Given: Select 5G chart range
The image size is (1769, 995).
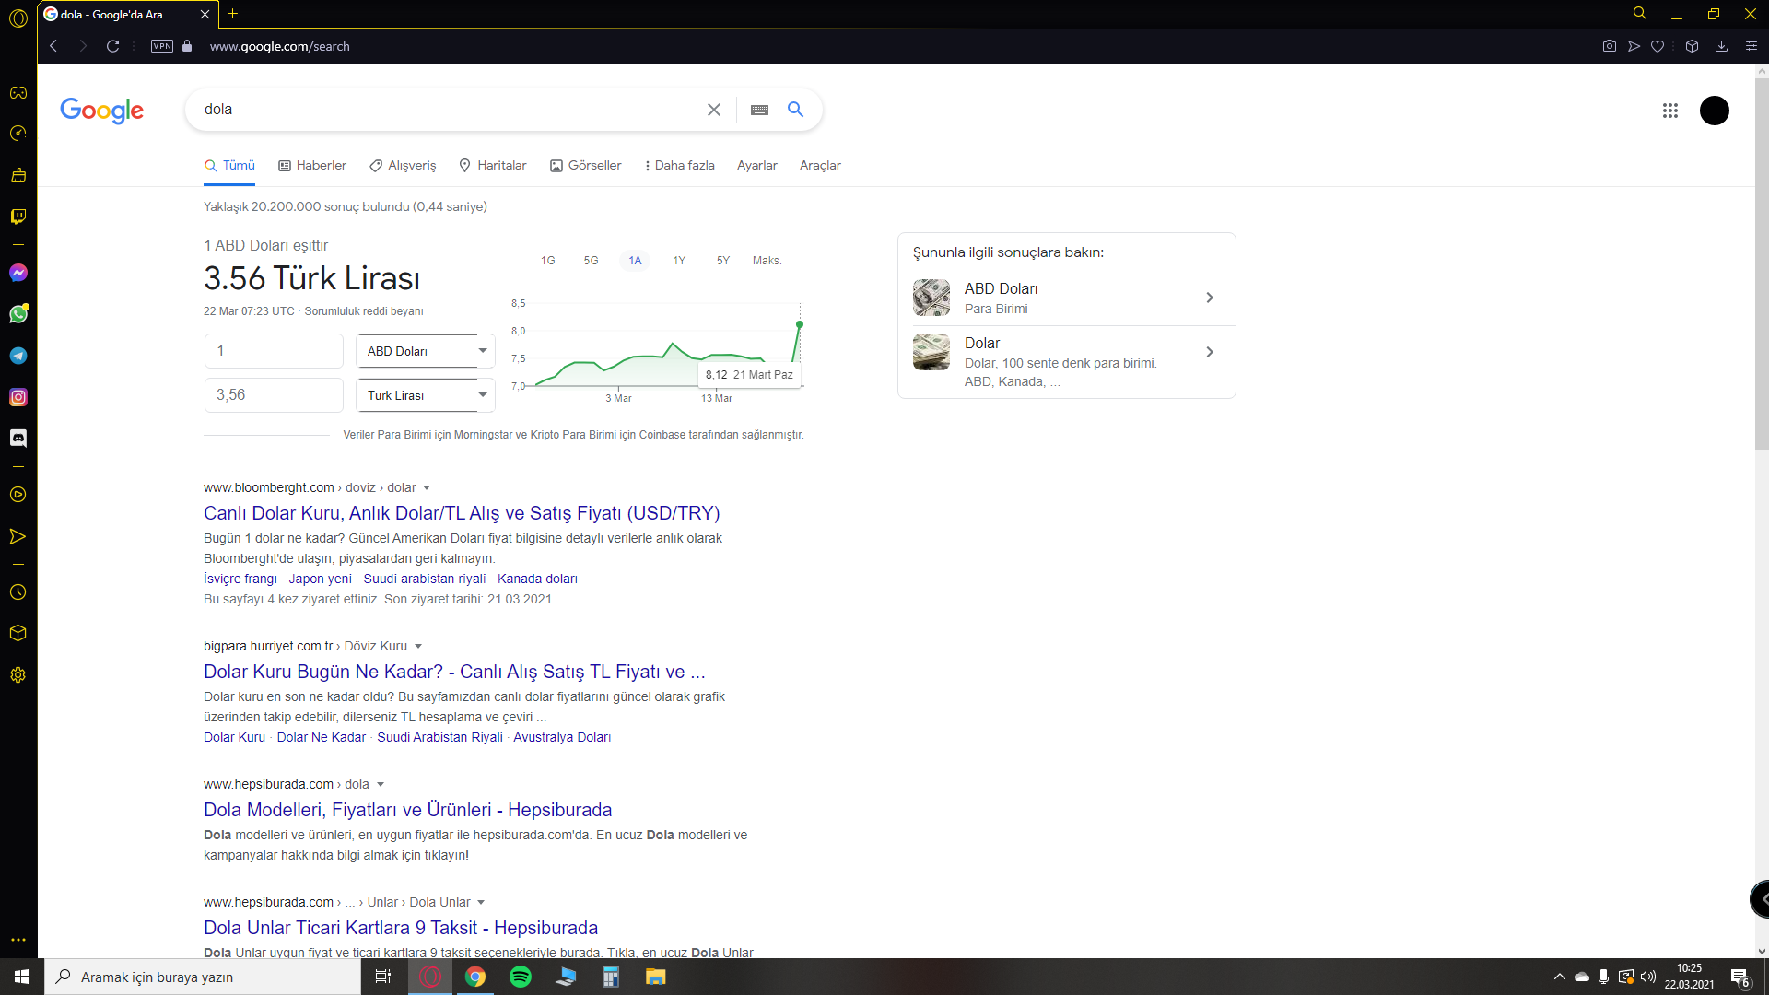Looking at the screenshot, I should (x=592, y=261).
